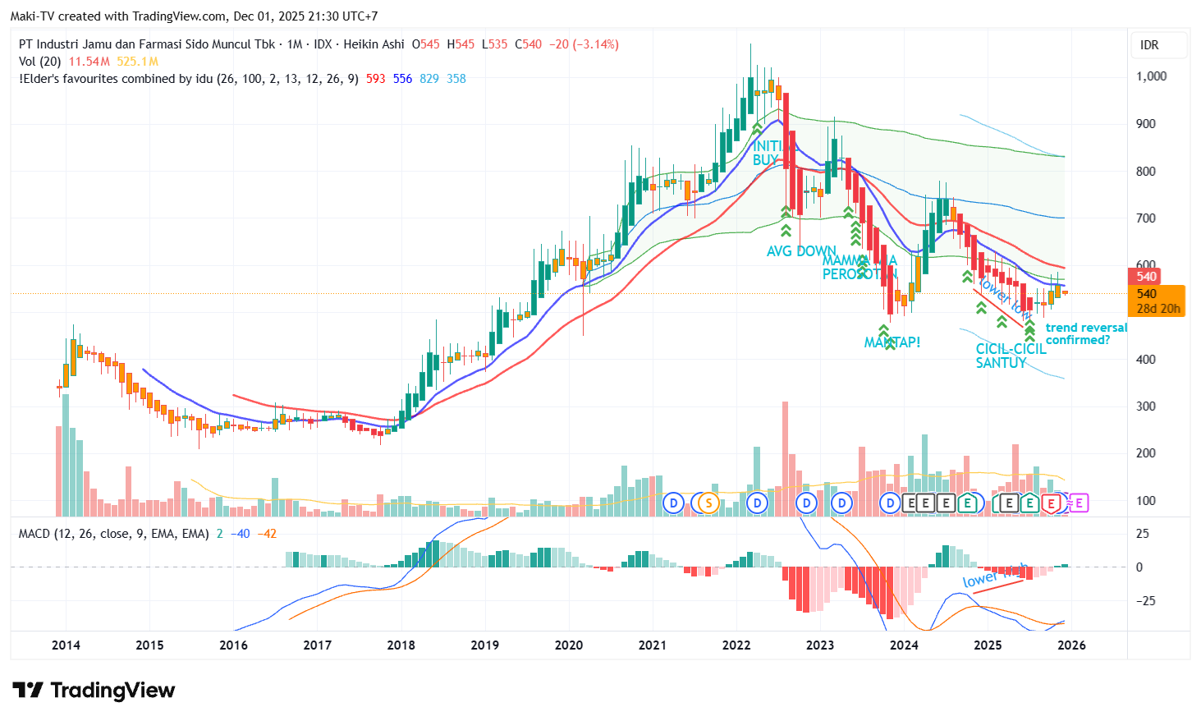Viewport: 1201px width, 721px height.
Task: Click the 2021 label on the time axis
Action: [652, 645]
